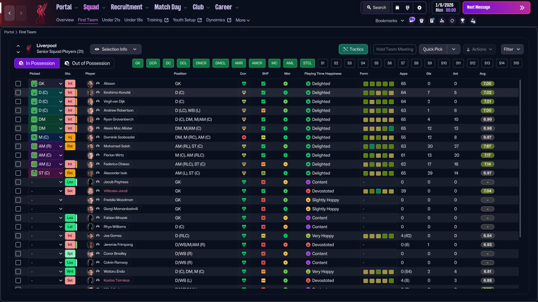Open Alisson's GK picked position dropdown
The image size is (538, 302).
(46, 83)
